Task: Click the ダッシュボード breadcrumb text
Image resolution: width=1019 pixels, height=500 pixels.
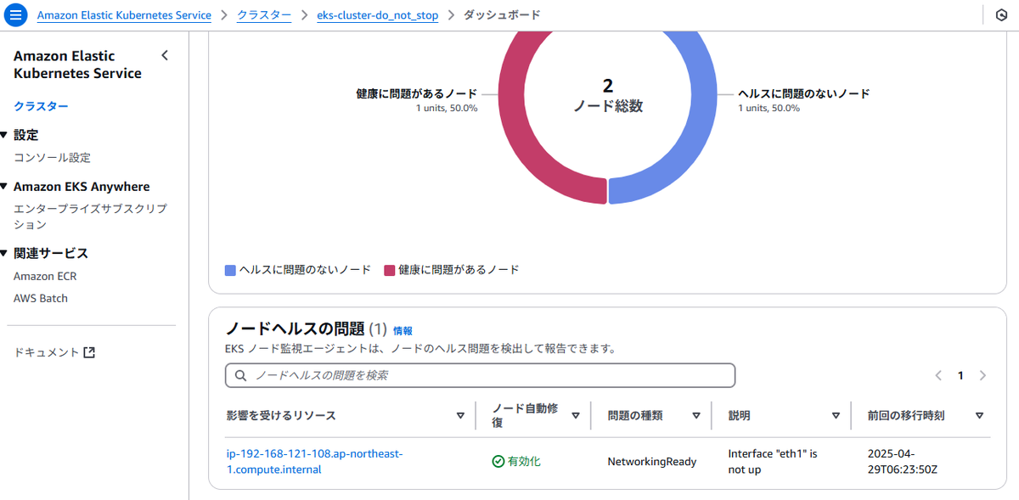Action: 502,15
